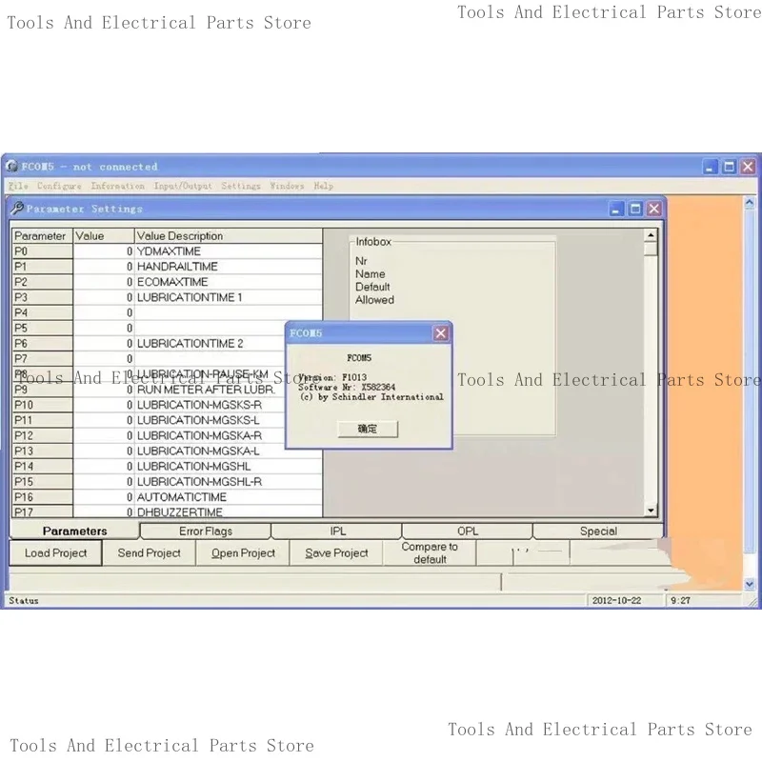The height and width of the screenshot is (762, 762).
Task: Click the value cell of P12
Action: click(x=104, y=436)
